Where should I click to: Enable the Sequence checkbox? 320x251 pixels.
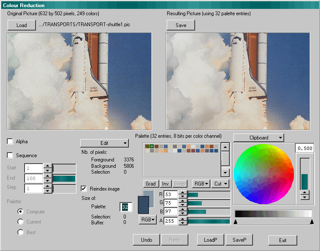pyautogui.click(x=10, y=155)
